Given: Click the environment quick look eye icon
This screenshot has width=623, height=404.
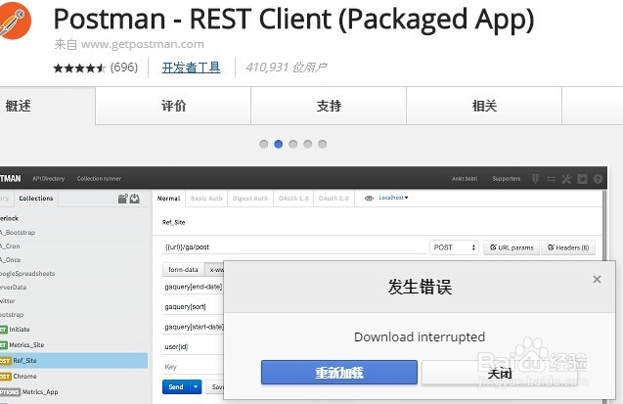Looking at the screenshot, I should pyautogui.click(x=369, y=199).
